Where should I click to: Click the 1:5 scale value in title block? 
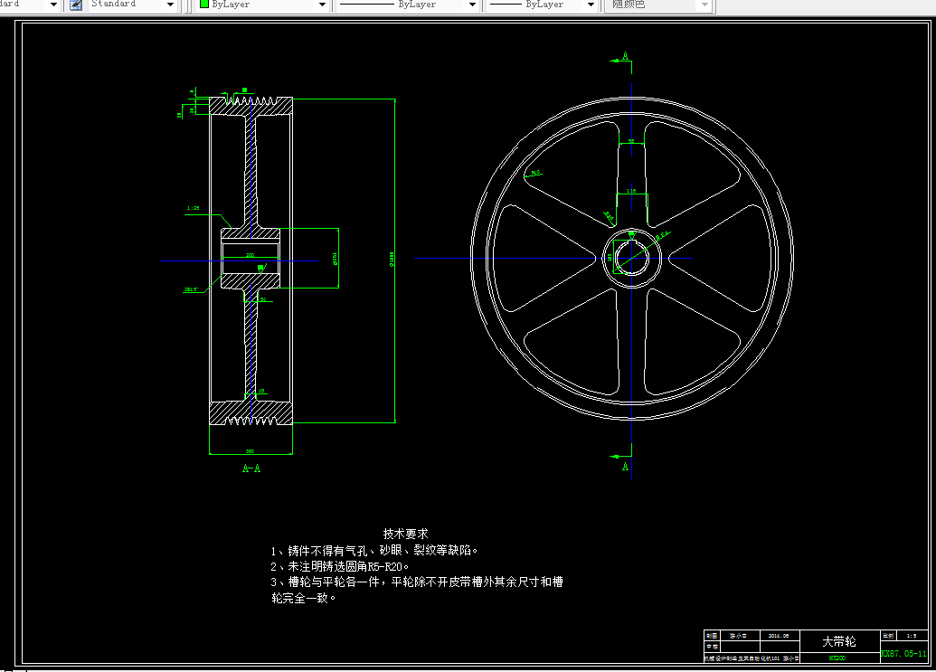[x=912, y=636]
